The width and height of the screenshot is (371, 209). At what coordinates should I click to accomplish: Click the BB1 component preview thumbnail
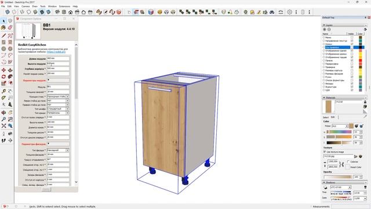click(28, 31)
